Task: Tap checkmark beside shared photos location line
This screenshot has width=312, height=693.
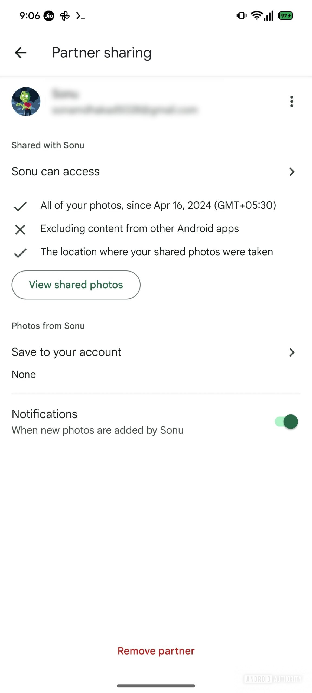Action: [20, 253]
